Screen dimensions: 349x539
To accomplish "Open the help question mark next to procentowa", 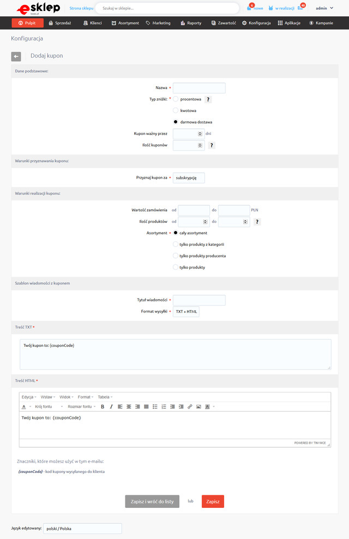I will click(208, 99).
